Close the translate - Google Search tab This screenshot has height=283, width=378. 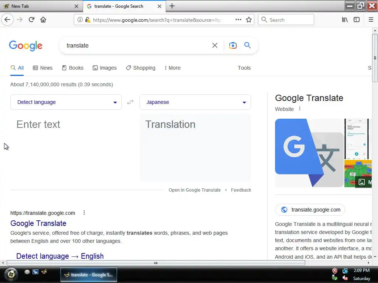pyautogui.click(x=159, y=6)
